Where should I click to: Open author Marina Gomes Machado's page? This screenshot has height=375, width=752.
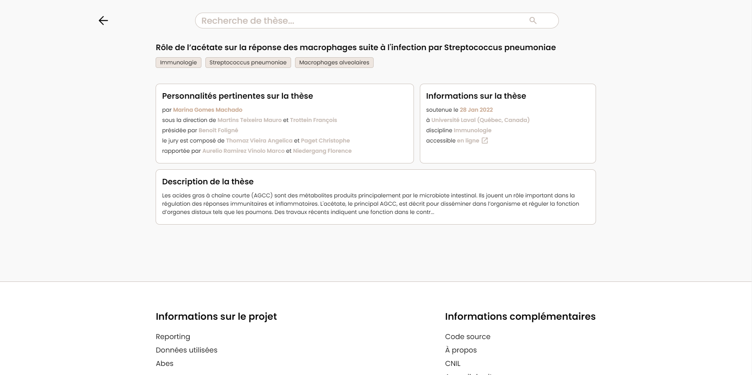[207, 110]
